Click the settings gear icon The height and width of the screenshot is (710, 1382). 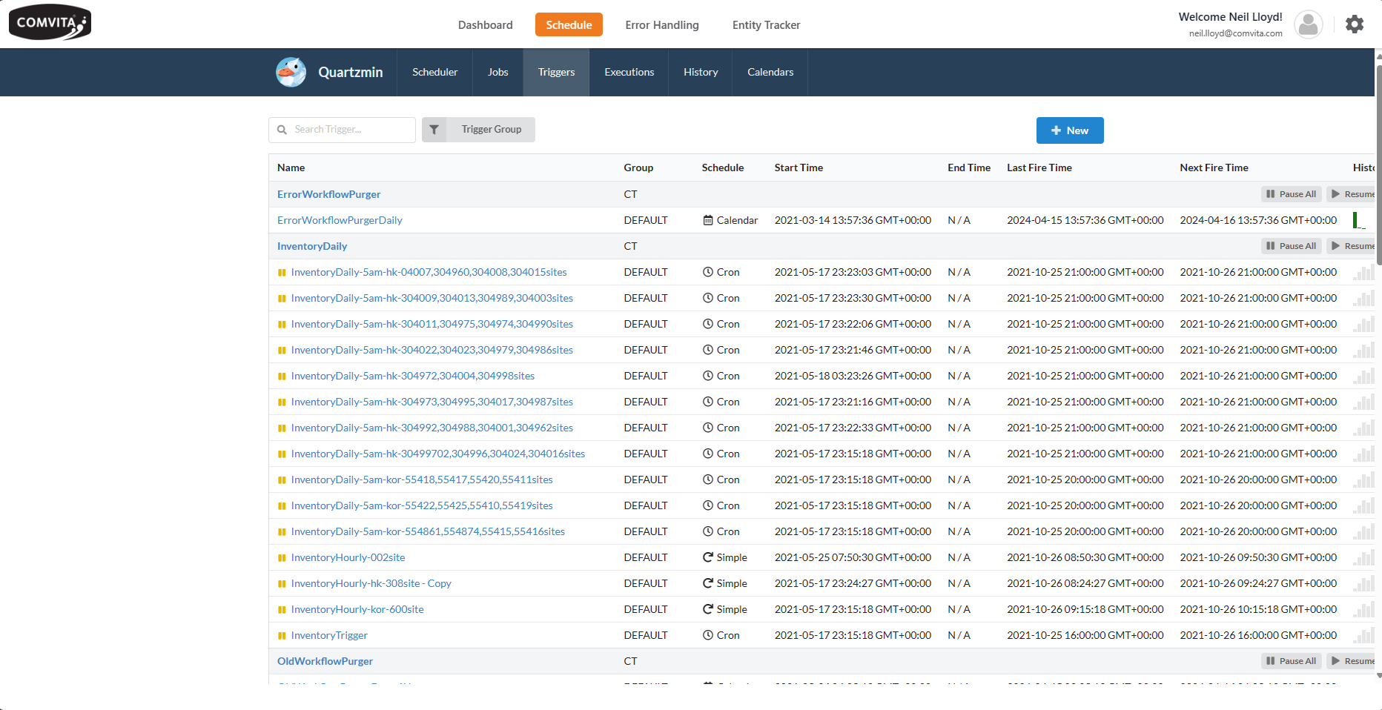(1354, 24)
